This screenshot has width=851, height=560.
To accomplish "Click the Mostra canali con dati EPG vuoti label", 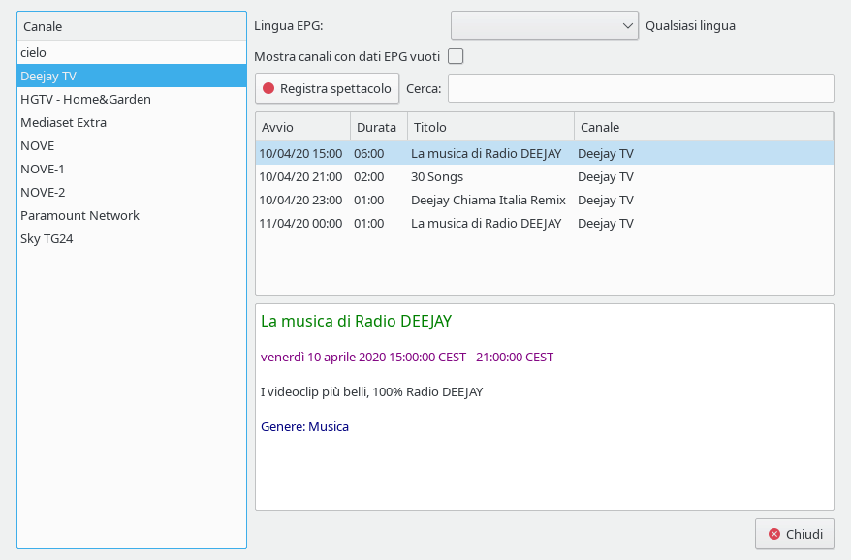I will 347,56.
